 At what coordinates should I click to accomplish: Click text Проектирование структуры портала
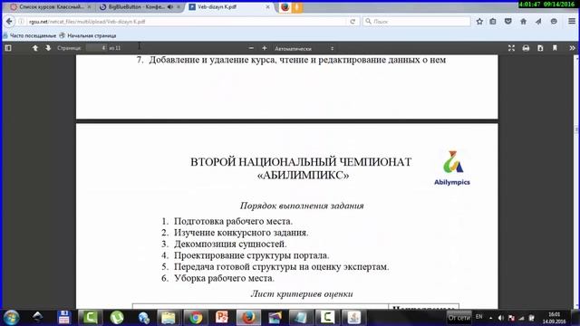pos(252,255)
